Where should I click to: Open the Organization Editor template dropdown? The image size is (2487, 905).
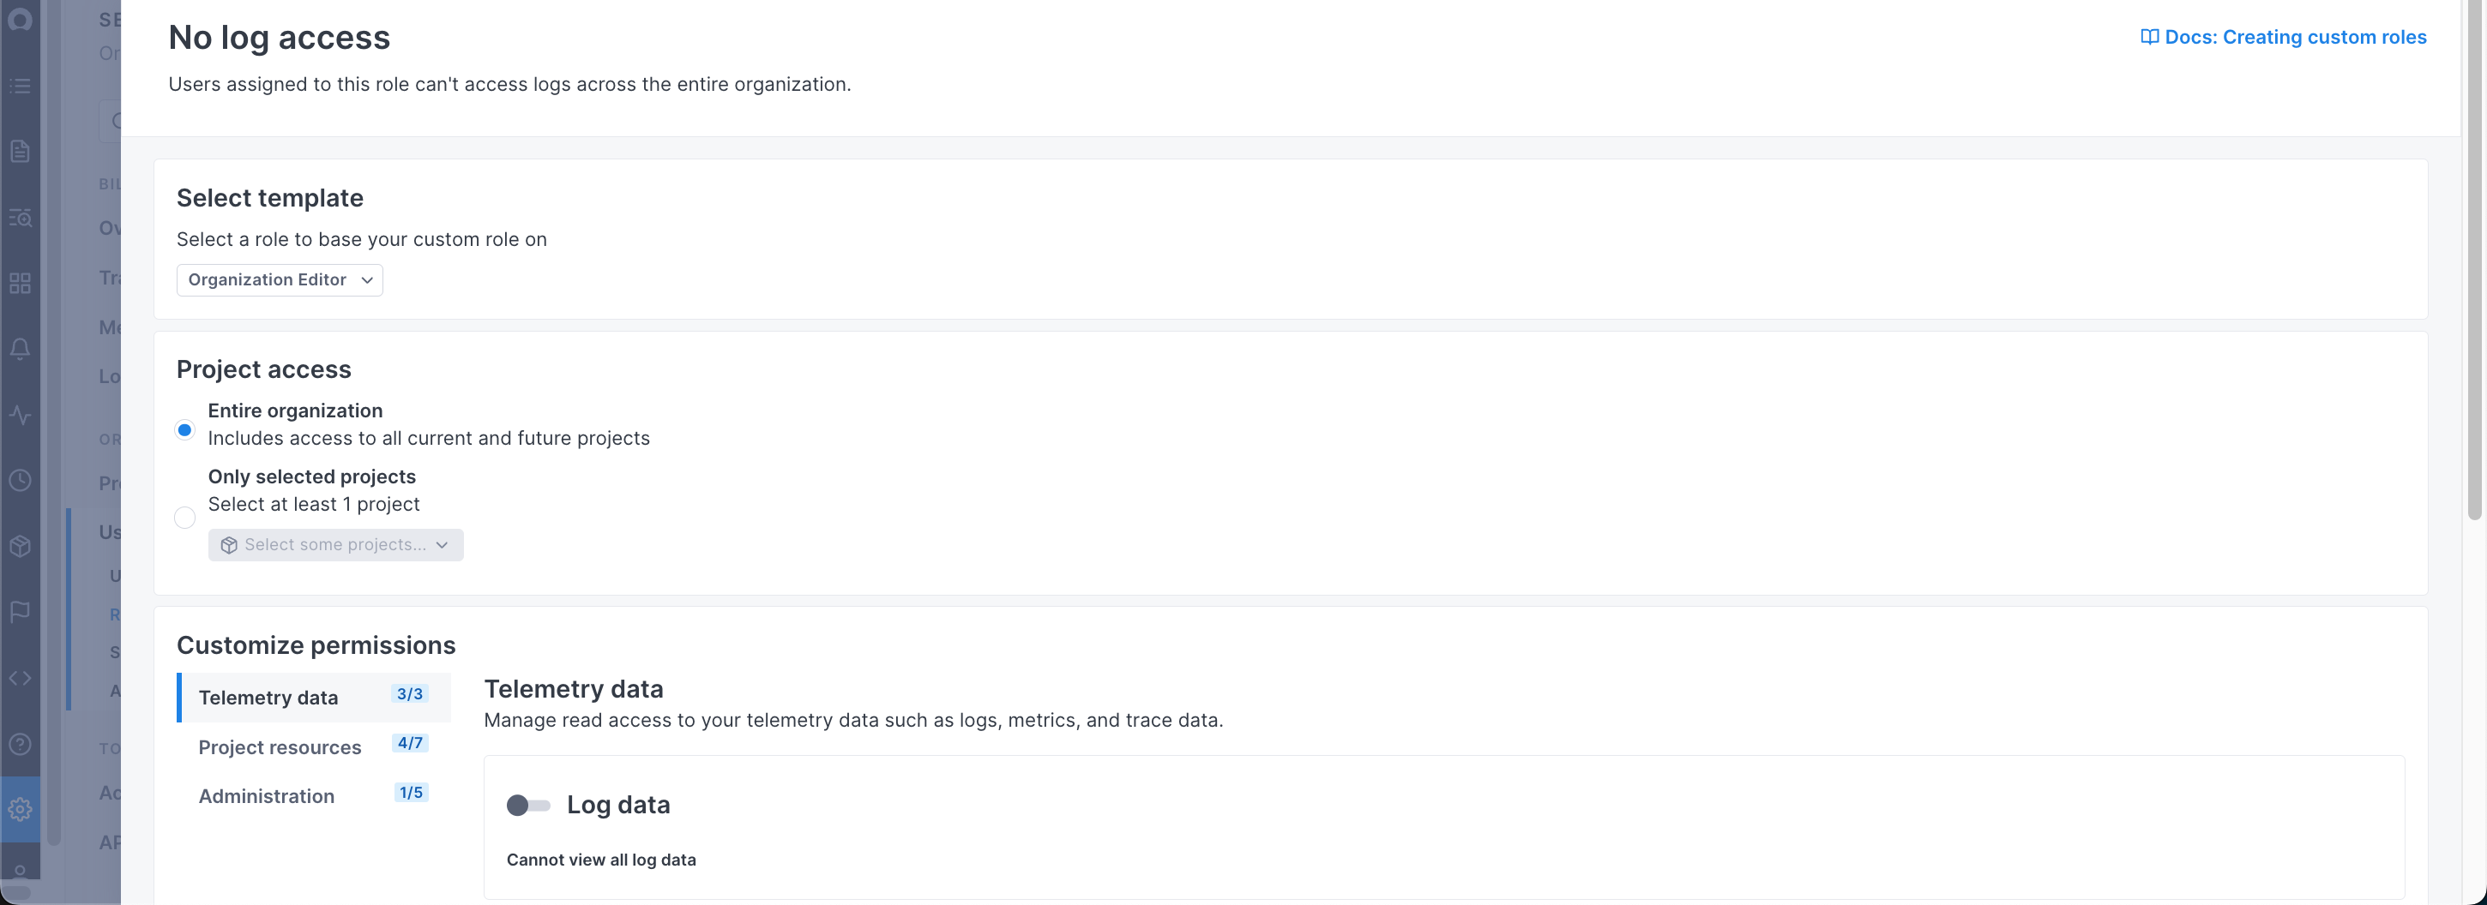pyautogui.click(x=279, y=279)
